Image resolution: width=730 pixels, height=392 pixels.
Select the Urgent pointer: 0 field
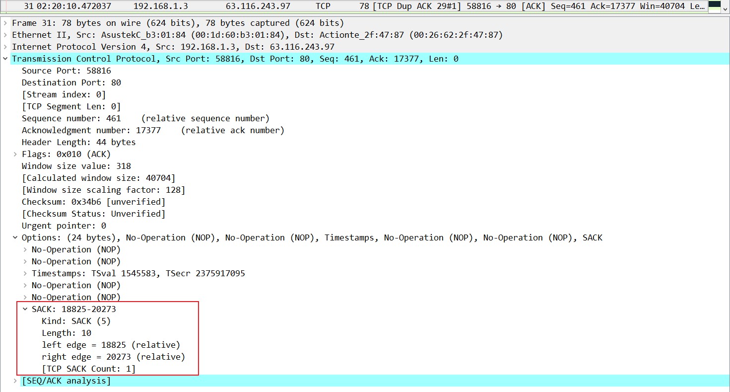click(x=64, y=226)
